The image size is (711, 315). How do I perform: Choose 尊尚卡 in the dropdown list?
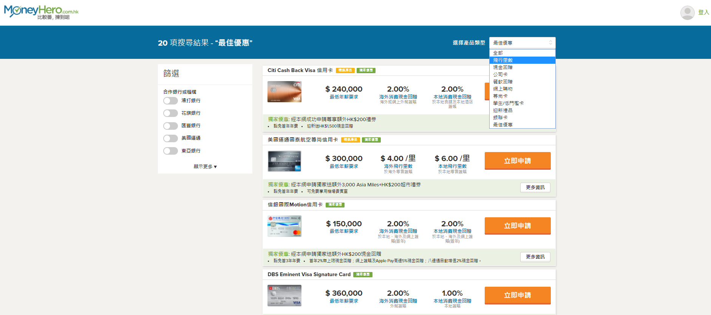point(522,96)
